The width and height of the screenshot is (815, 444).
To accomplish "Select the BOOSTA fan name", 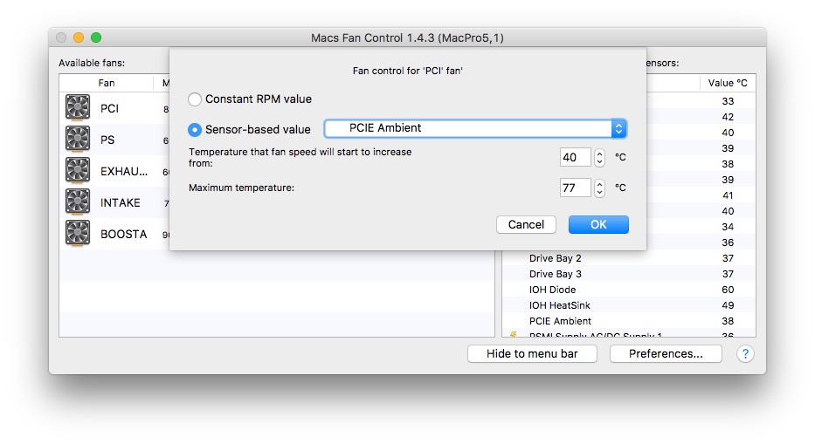I will pos(124,234).
